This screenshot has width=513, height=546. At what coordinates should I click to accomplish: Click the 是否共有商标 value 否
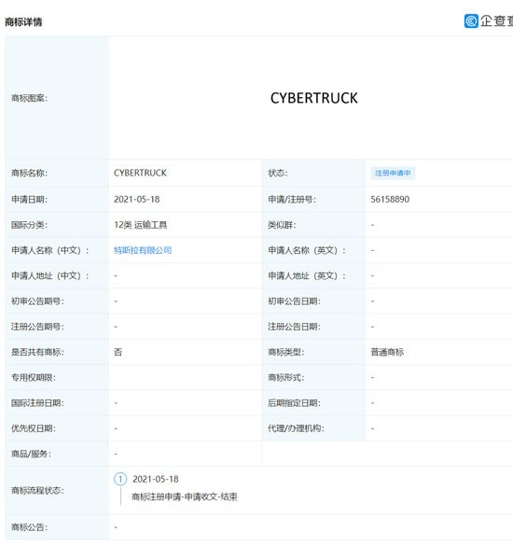coord(118,352)
